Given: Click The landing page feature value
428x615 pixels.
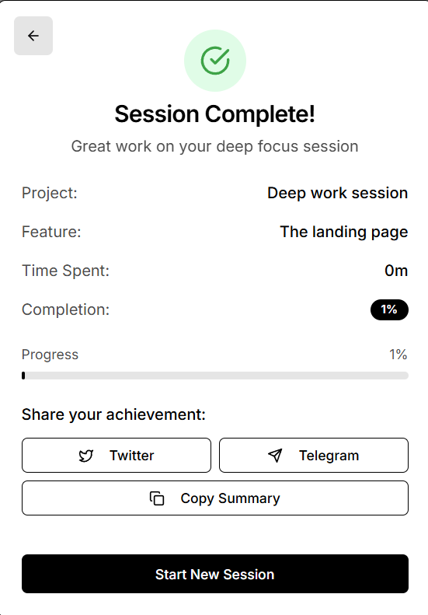Looking at the screenshot, I should coord(344,232).
